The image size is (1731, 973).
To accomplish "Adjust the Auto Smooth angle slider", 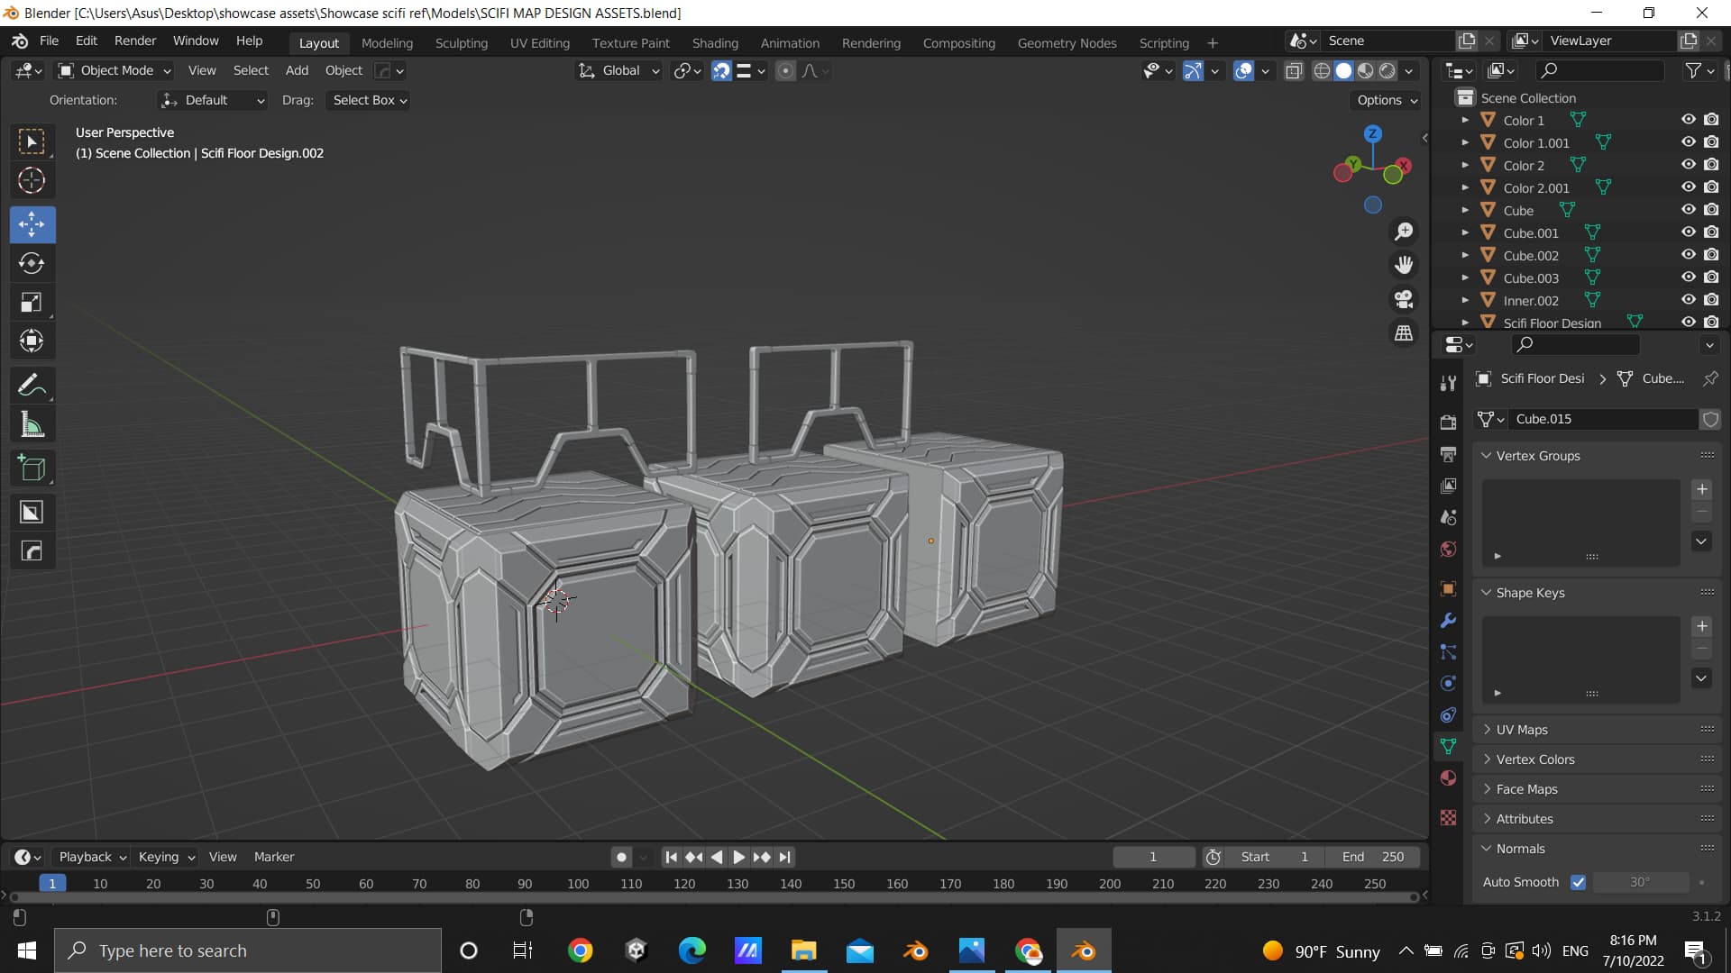I will coord(1640,882).
